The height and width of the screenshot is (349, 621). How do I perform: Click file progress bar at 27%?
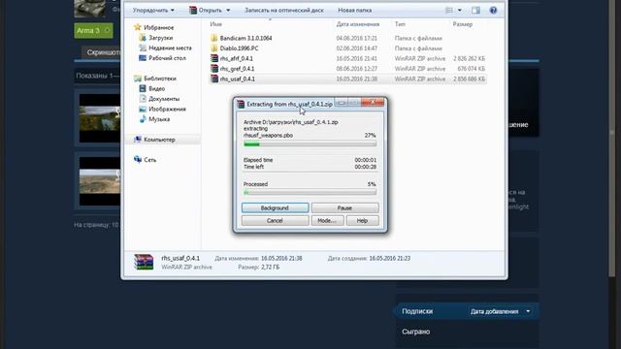[310, 144]
